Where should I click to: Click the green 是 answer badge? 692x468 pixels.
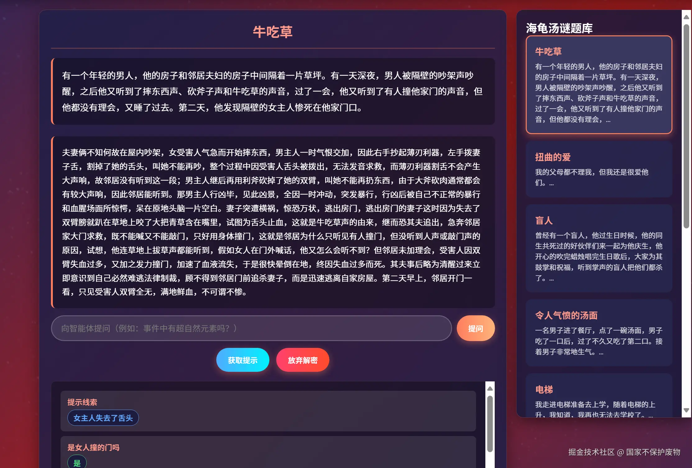click(x=77, y=463)
